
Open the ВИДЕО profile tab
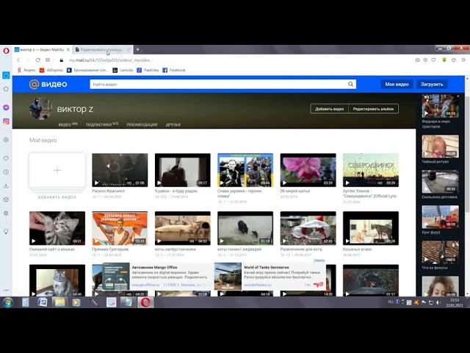click(x=68, y=124)
